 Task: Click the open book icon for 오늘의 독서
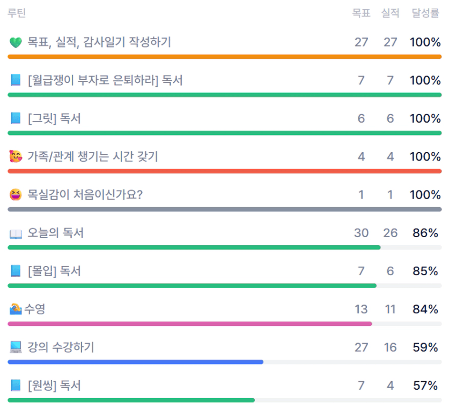(x=16, y=233)
